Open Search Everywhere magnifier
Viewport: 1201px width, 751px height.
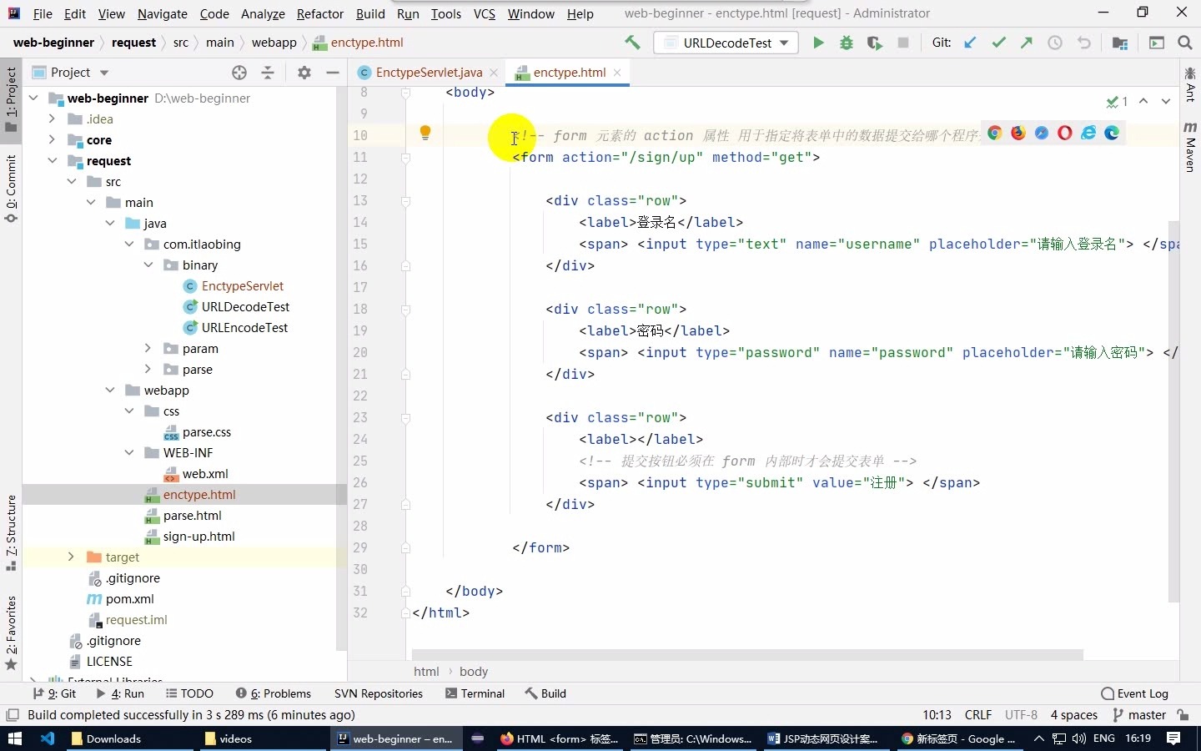[1183, 43]
